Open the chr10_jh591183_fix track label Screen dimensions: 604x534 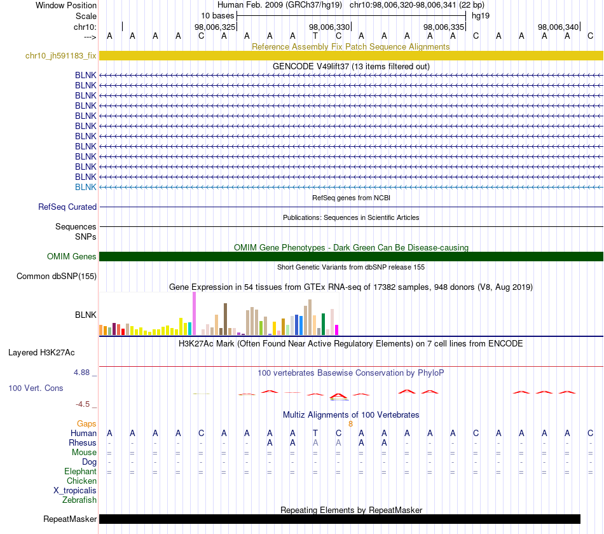[x=60, y=55]
